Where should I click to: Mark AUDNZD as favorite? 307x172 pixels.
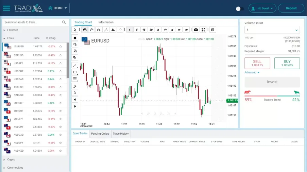61,151
